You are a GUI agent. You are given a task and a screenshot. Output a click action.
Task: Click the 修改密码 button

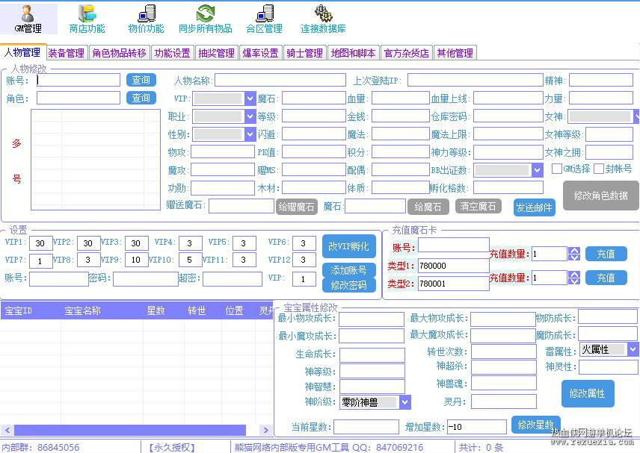[348, 285]
